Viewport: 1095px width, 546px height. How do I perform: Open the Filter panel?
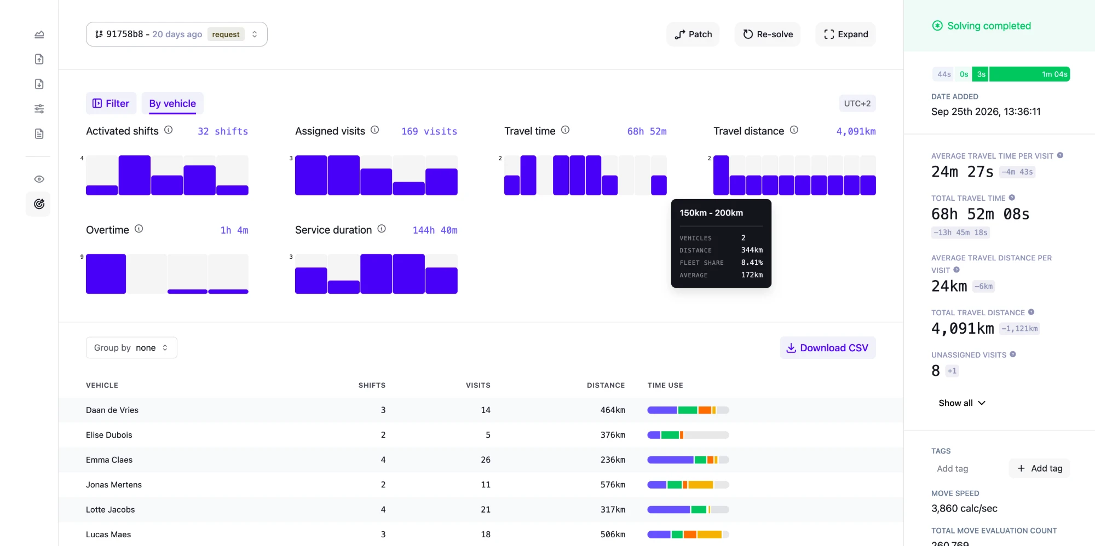111,103
